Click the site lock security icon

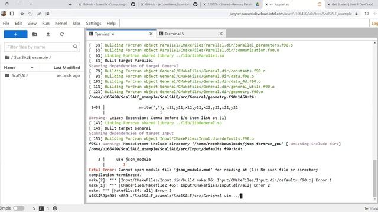[x=356, y=14]
